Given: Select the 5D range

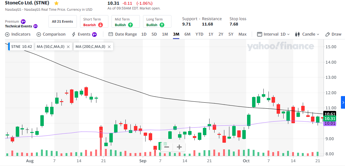Looking at the screenshot, I should [154, 34].
